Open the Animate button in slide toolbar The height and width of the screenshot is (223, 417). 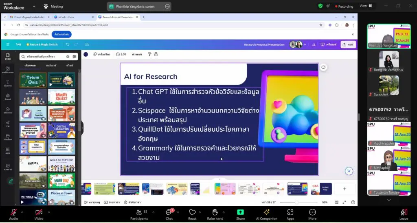click(x=101, y=54)
